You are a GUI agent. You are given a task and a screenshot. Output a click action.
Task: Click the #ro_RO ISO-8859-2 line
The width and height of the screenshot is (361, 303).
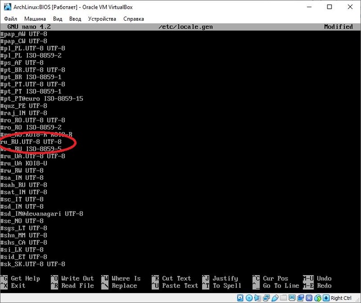coord(30,127)
